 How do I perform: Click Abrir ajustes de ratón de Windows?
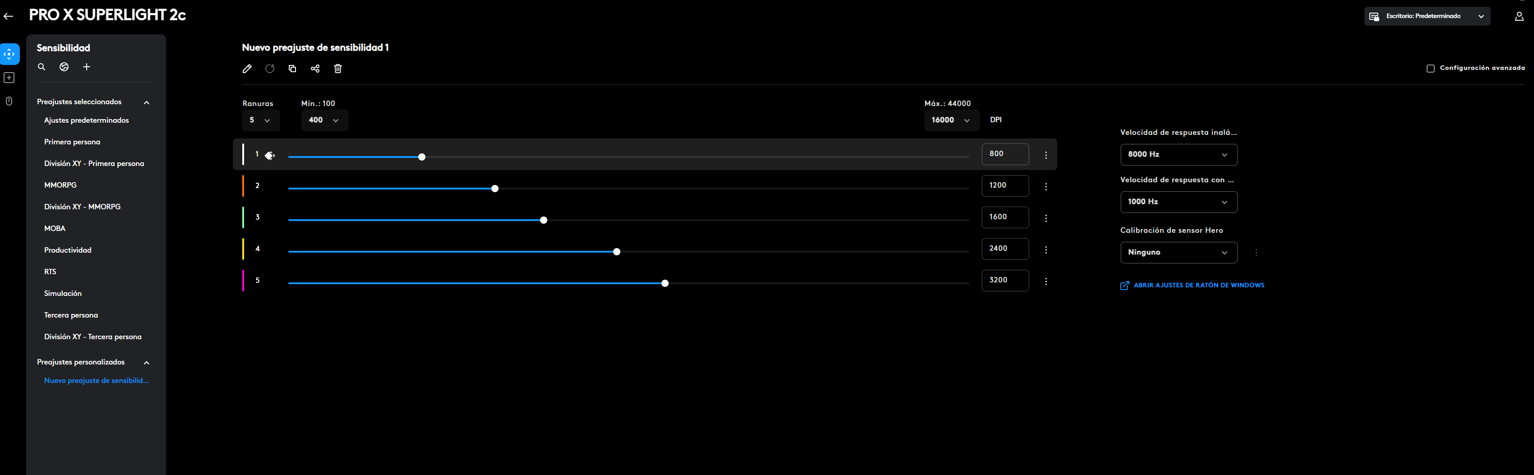[1198, 286]
